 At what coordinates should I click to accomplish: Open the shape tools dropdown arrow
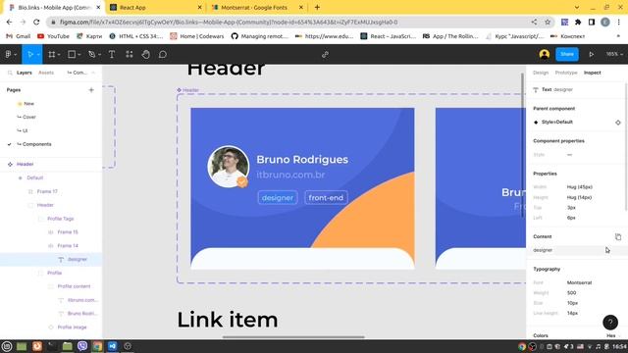[79, 55]
